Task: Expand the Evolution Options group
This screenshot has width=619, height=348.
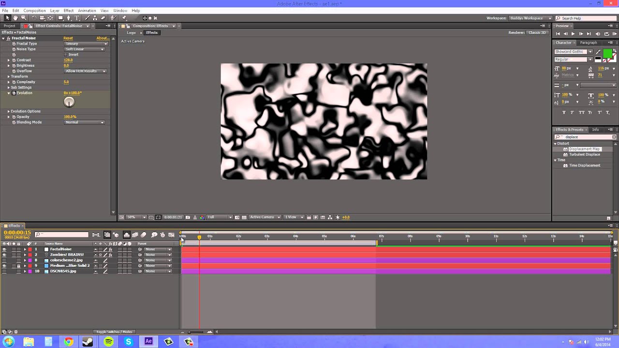Action: point(8,111)
